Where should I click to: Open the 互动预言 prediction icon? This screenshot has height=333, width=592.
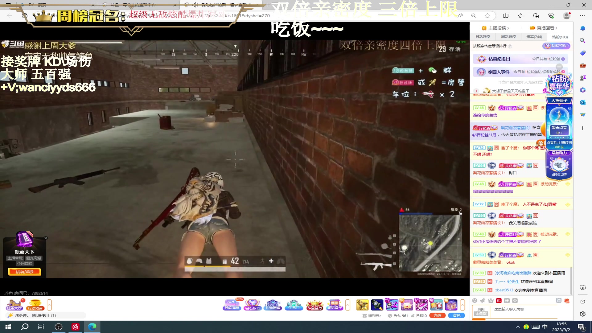35,305
